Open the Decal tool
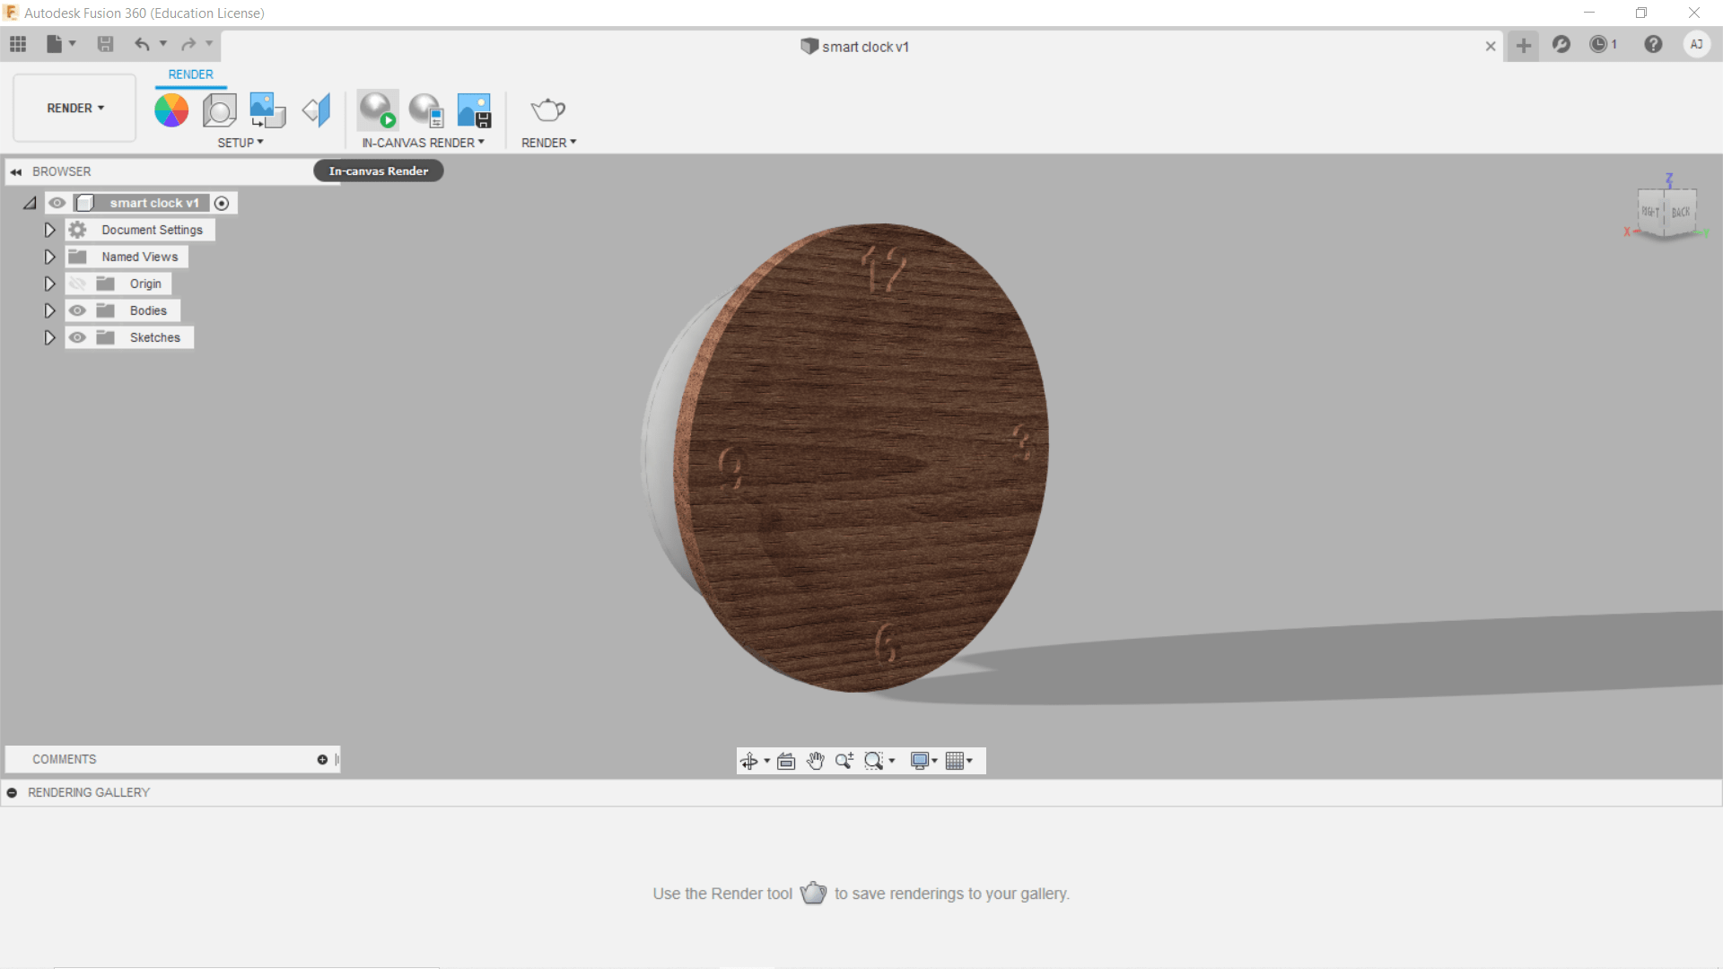Viewport: 1723px width, 969px height. point(267,110)
